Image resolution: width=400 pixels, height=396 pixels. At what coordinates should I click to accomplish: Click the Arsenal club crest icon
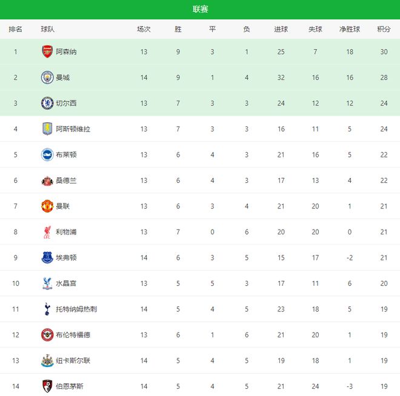(x=47, y=51)
